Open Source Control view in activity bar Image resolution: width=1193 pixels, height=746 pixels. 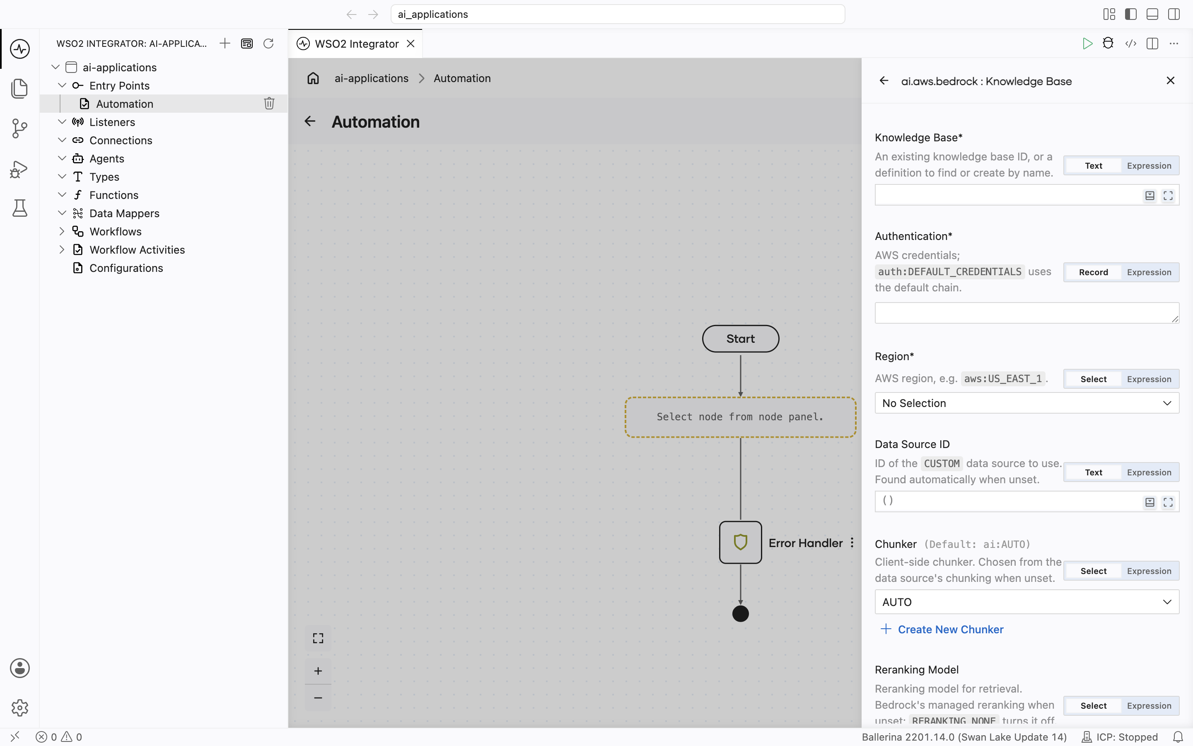(x=20, y=128)
